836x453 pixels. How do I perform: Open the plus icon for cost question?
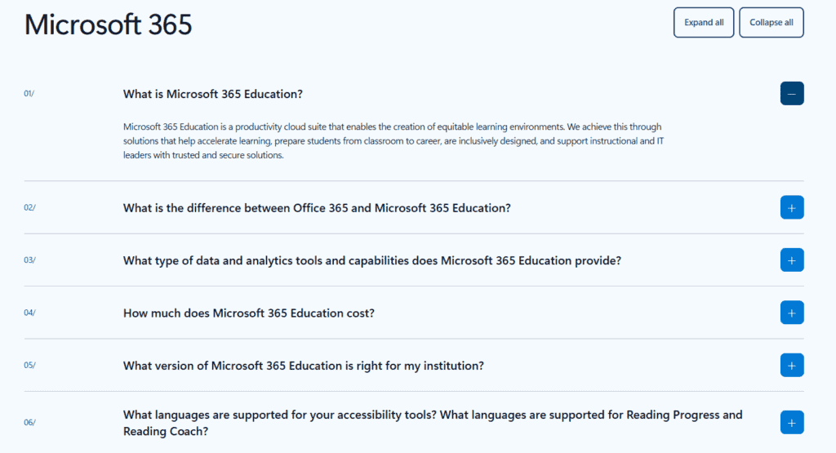[x=791, y=313]
